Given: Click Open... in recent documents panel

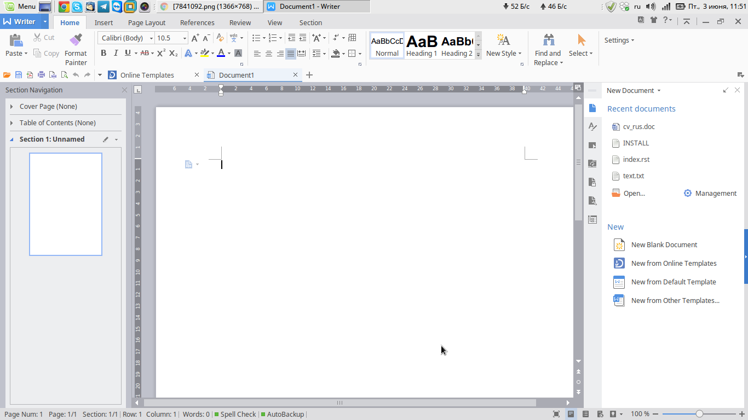Looking at the screenshot, I should click(x=634, y=194).
